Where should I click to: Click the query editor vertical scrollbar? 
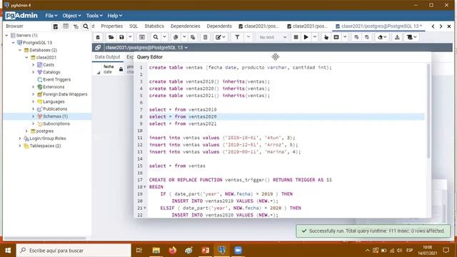click(x=428, y=111)
